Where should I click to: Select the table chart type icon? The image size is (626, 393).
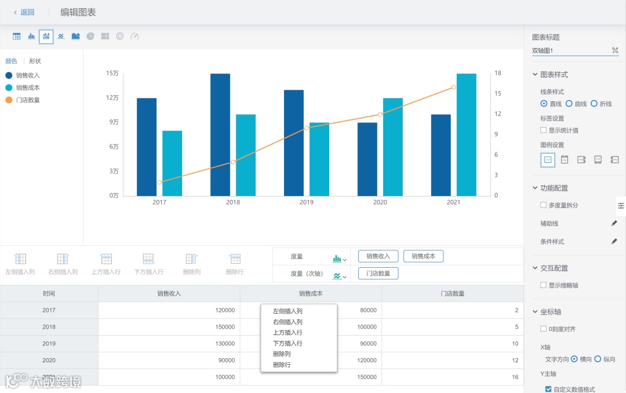[17, 37]
